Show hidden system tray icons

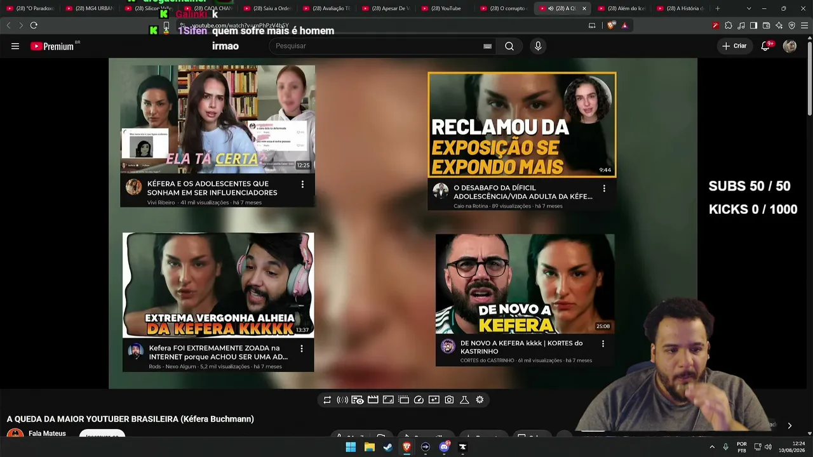tap(712, 447)
